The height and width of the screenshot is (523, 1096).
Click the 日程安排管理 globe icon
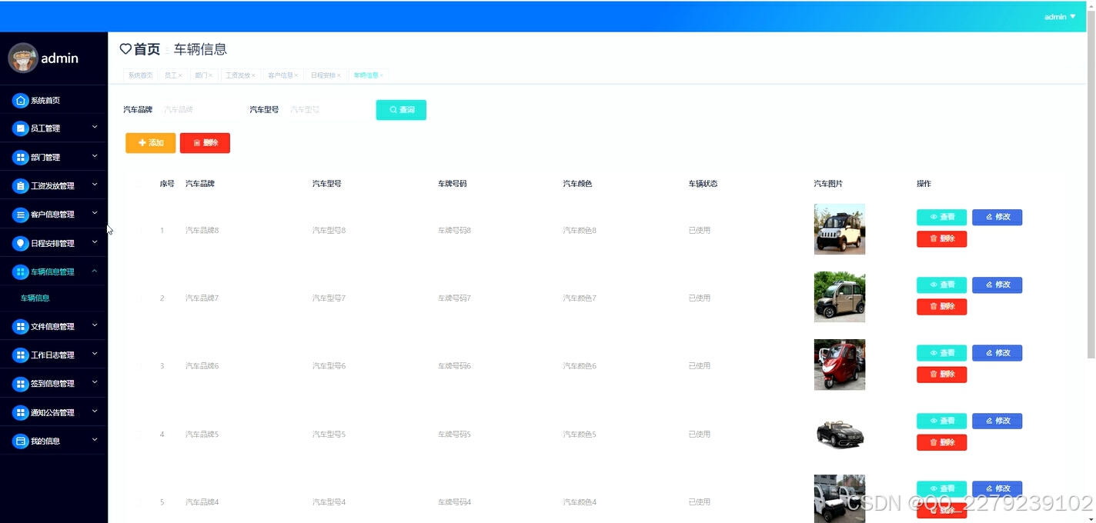20,242
